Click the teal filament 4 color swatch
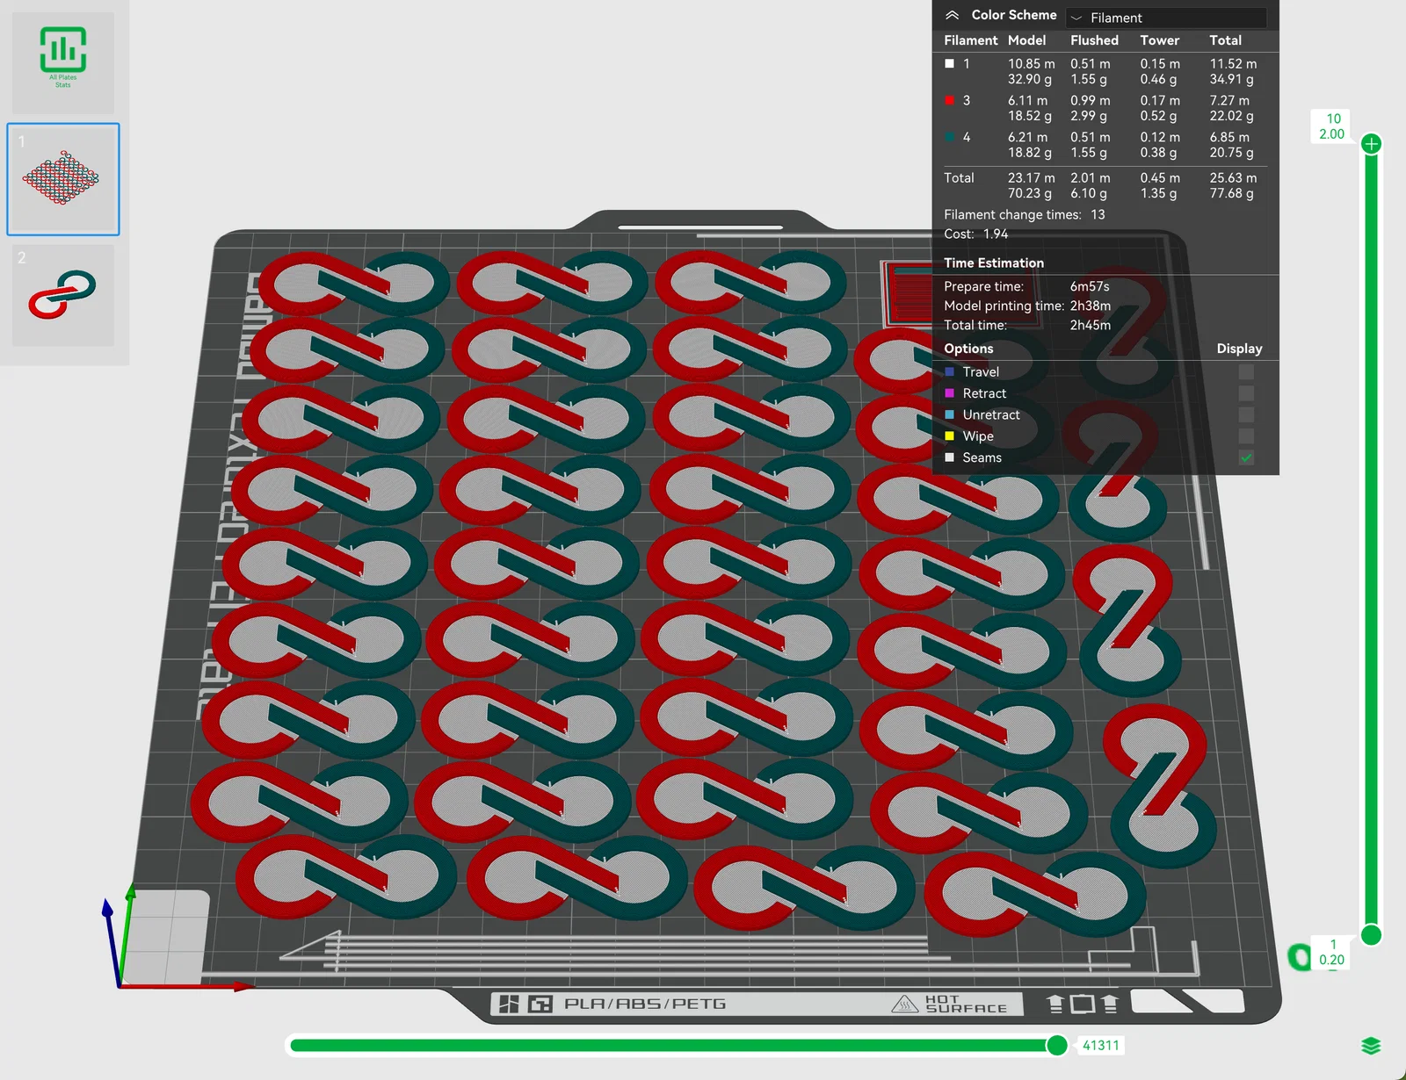The width and height of the screenshot is (1406, 1080). pyautogui.click(x=949, y=137)
